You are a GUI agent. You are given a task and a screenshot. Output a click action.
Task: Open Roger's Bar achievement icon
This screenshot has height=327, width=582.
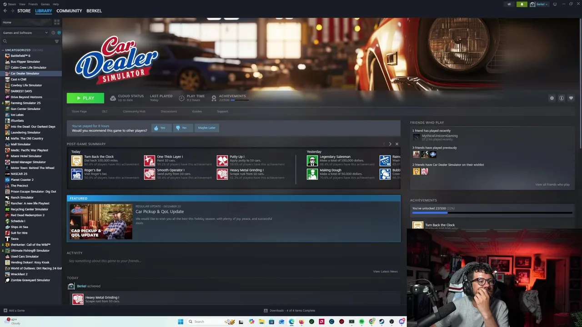click(x=76, y=174)
